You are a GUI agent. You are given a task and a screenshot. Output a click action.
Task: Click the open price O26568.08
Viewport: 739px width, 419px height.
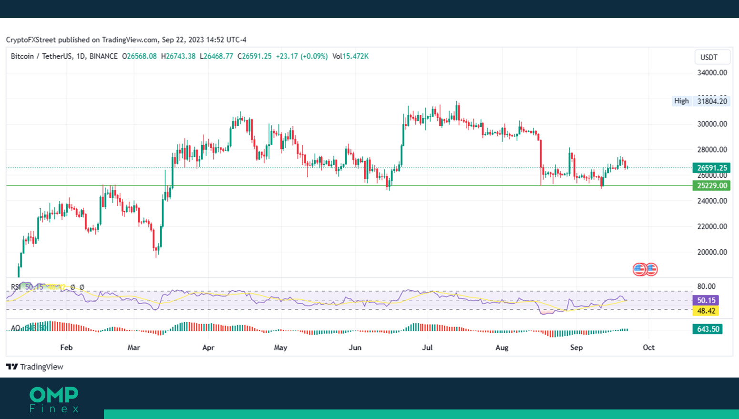139,56
